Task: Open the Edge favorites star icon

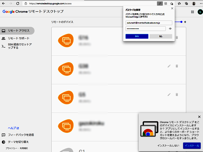Action: coord(179,3)
